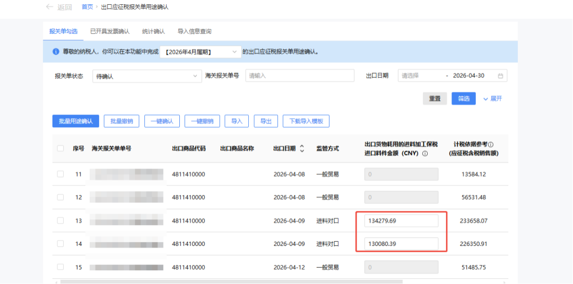Click the disabled amount field in row 12

click(401, 197)
